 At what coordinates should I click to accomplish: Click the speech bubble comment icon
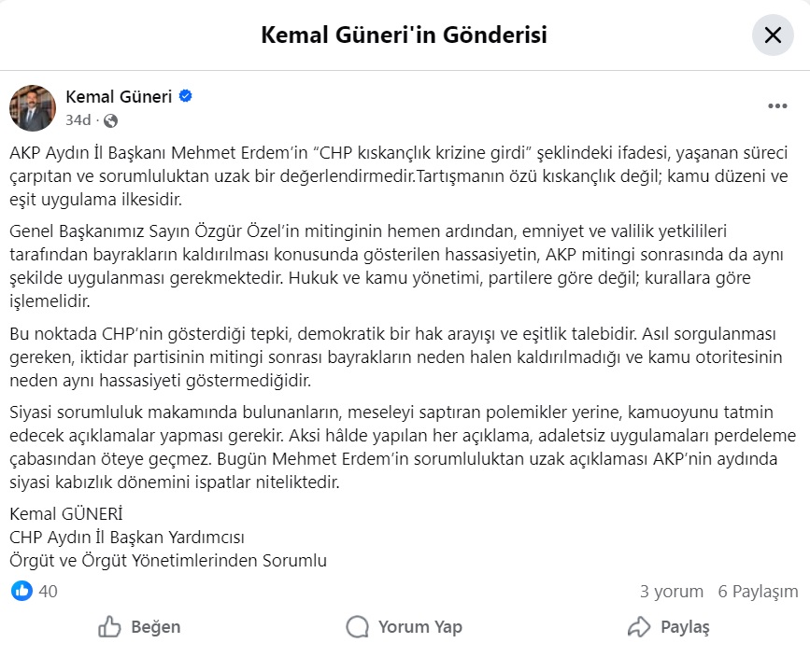(357, 626)
